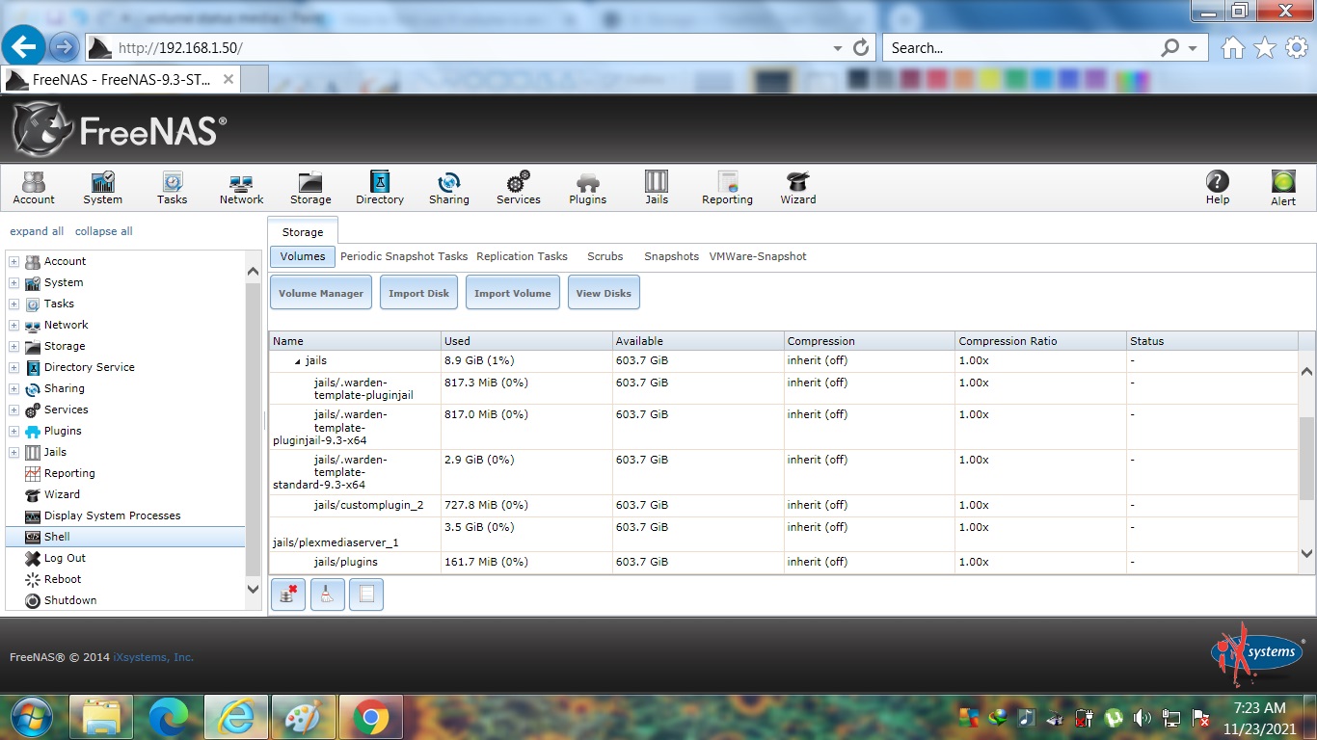Click the sidebar tree vertical scrollbar
Viewport: 1317px width, 740px height.
(x=254, y=431)
